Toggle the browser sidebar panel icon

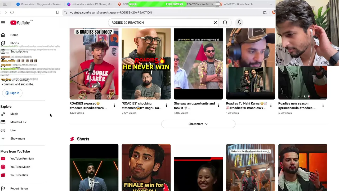5,4
